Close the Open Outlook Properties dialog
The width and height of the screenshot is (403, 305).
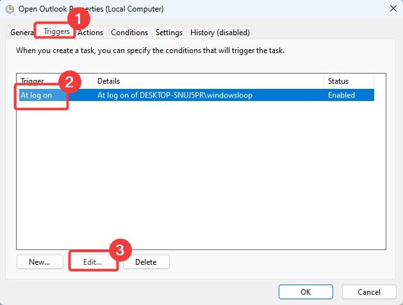coord(391,9)
